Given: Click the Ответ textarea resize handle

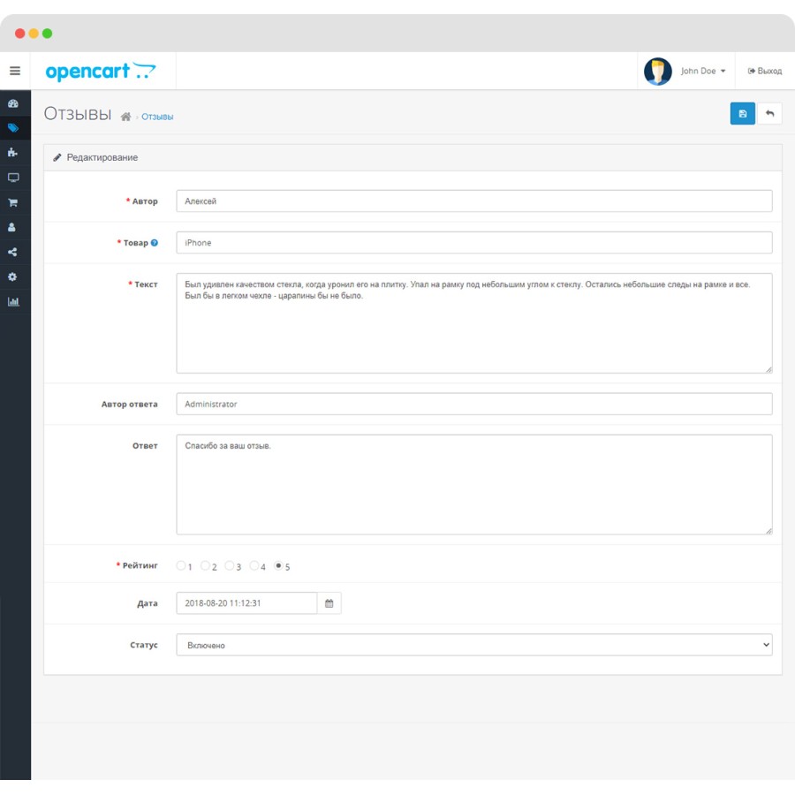Looking at the screenshot, I should coord(768,532).
